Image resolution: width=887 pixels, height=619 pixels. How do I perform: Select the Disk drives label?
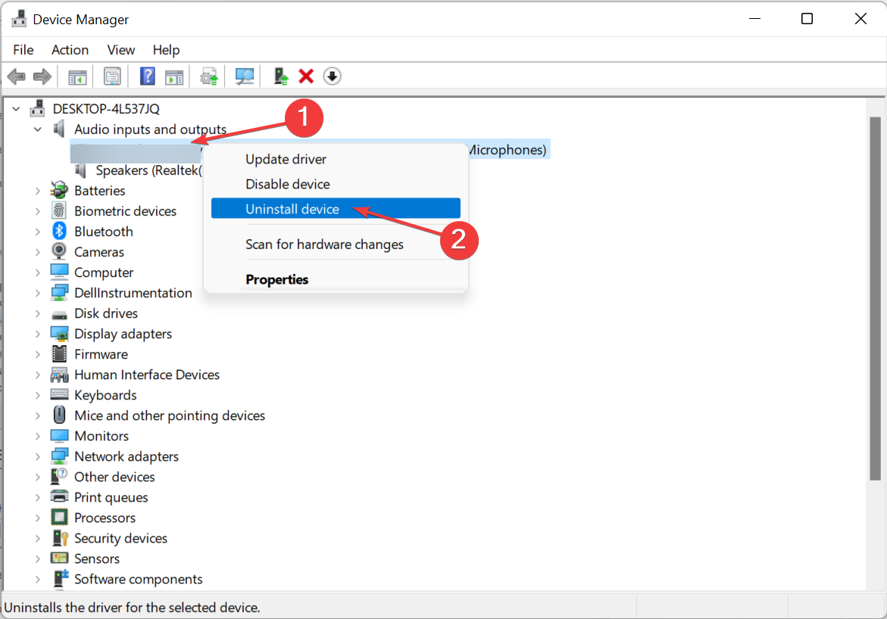[106, 313]
